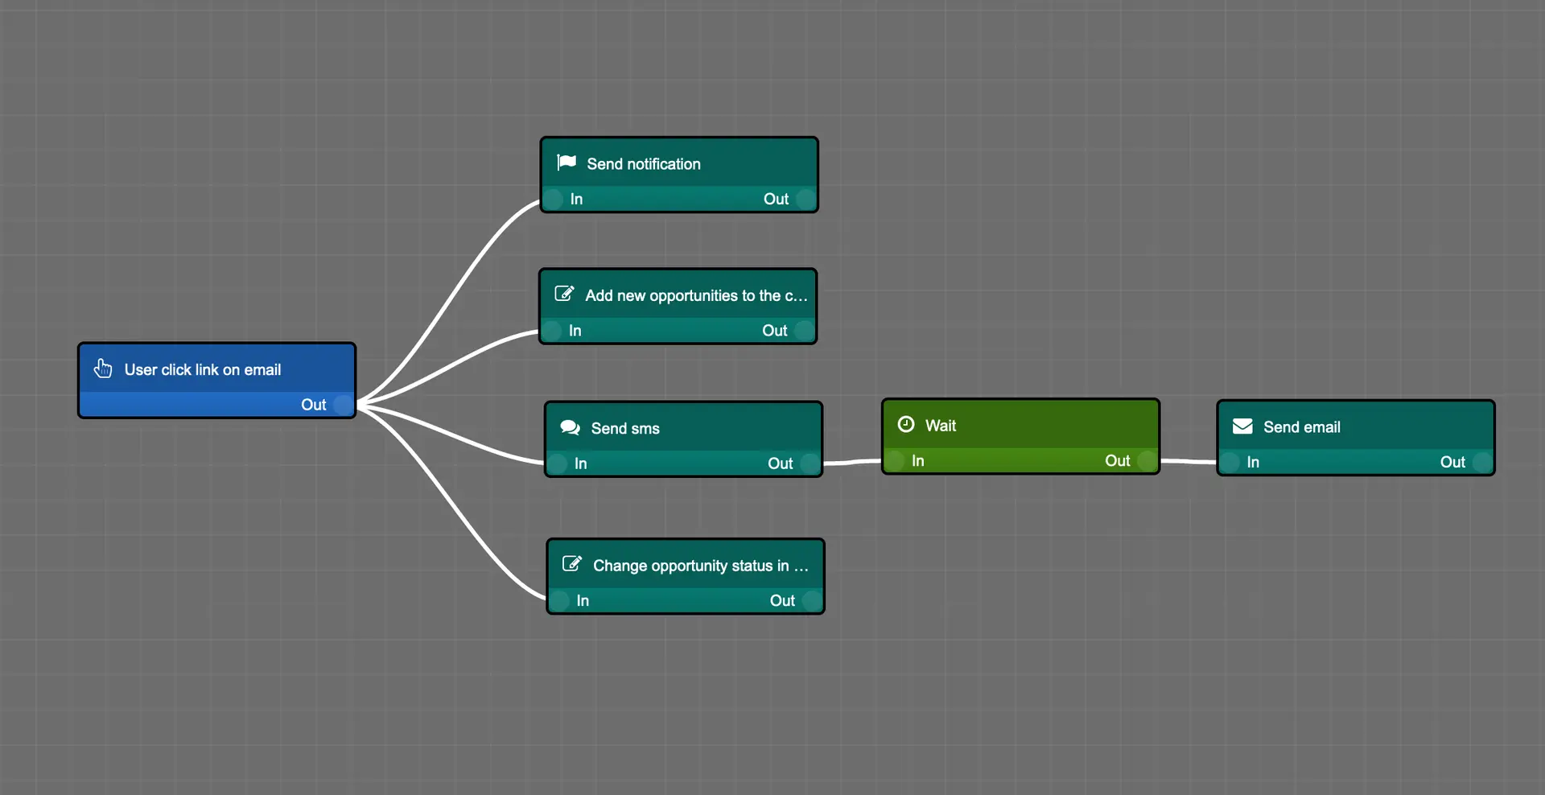Select the 'Wait' node title
Screen dimensions: 1545x795
pyautogui.click(x=941, y=426)
